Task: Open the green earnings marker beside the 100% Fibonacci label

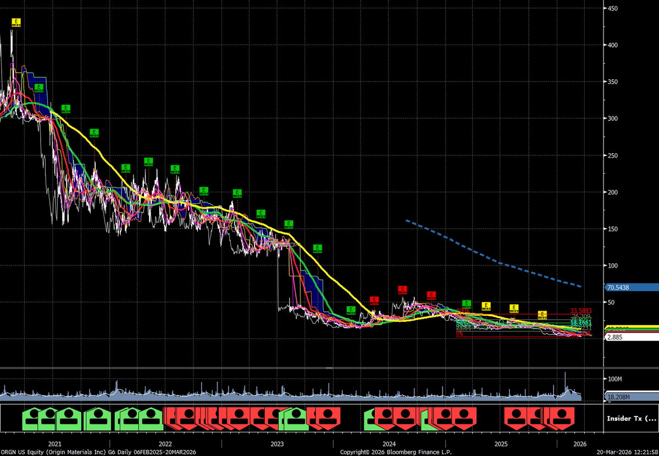Action: tap(467, 304)
